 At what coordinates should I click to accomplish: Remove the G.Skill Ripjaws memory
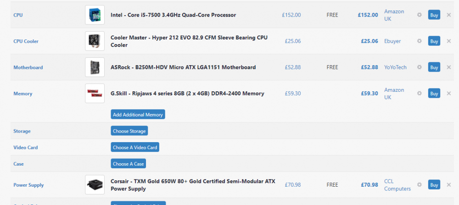point(449,93)
